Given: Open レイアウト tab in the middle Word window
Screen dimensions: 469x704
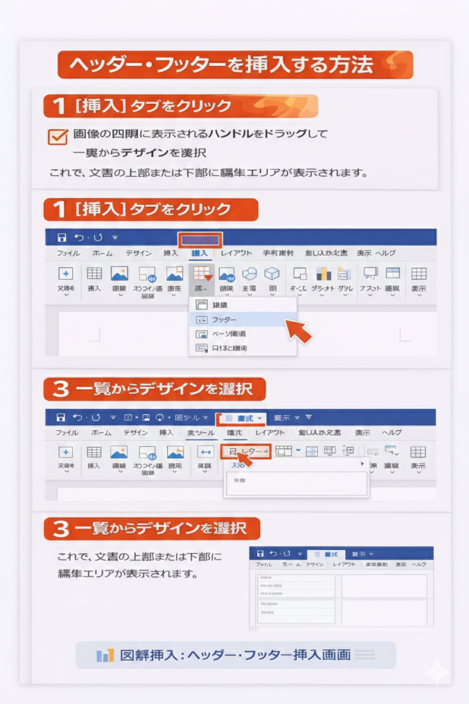Looking at the screenshot, I should click(270, 433).
